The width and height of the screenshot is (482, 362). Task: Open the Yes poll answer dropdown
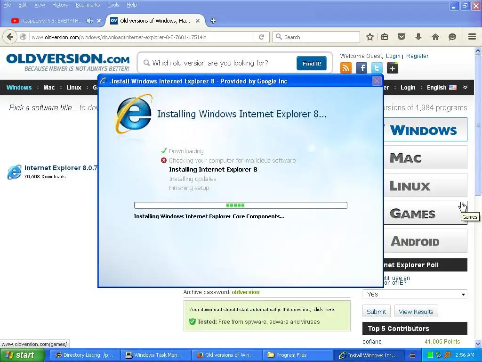(415, 294)
